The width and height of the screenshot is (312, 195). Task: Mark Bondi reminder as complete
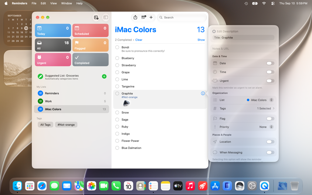tap(117, 47)
